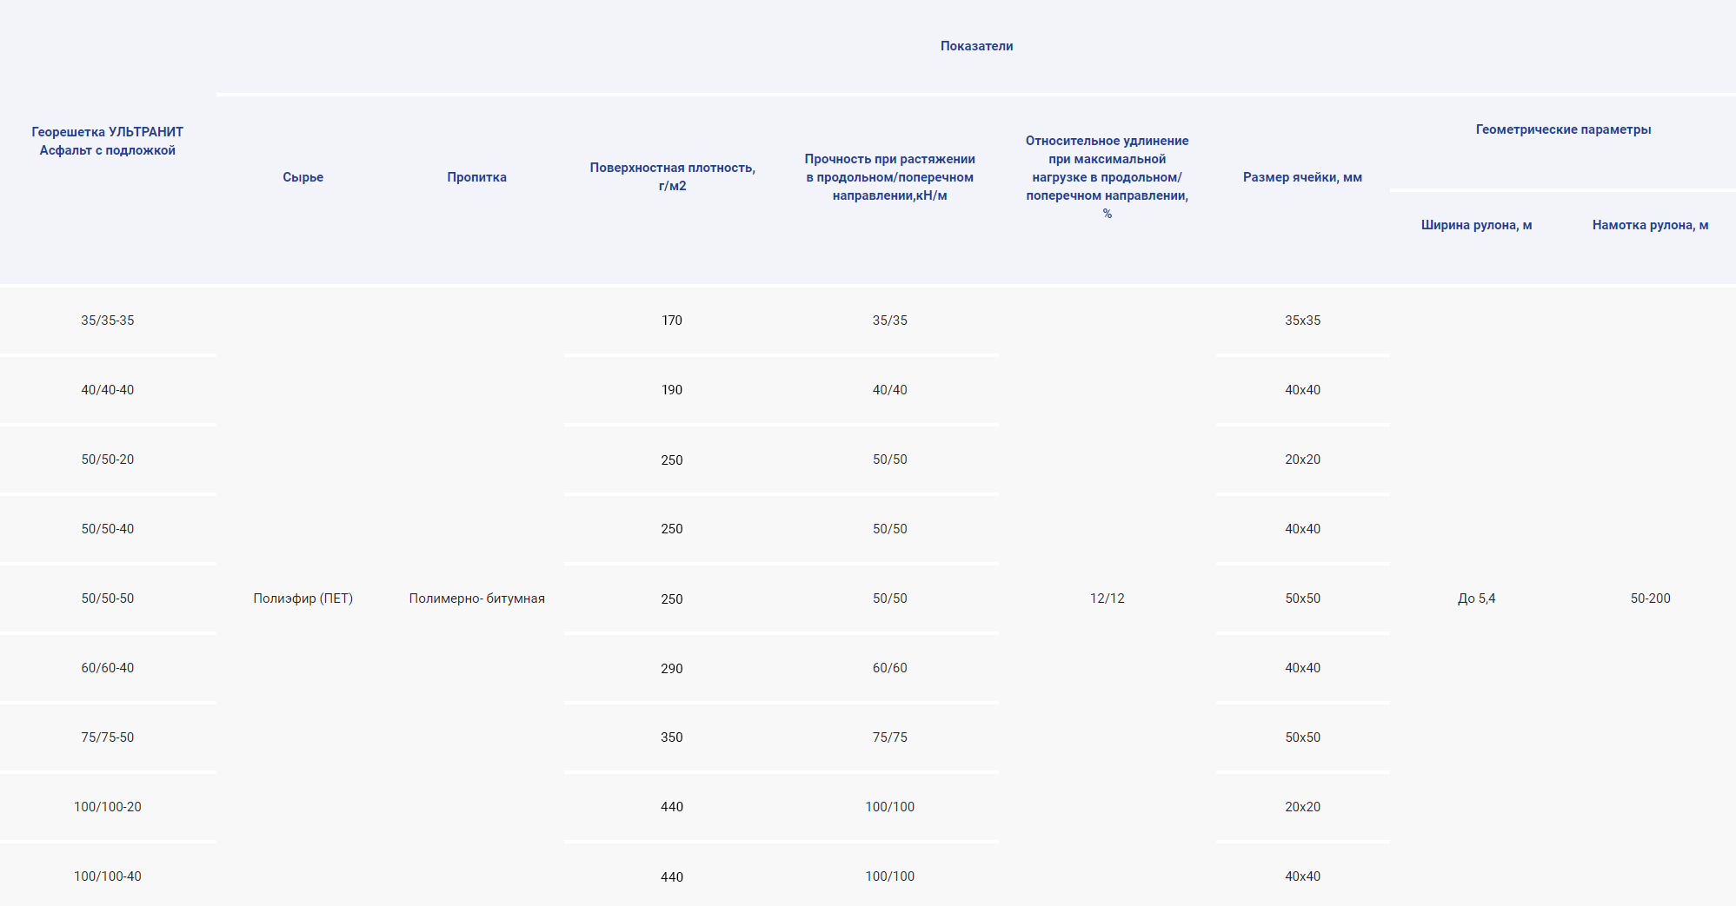Click the density value 190

(x=672, y=390)
